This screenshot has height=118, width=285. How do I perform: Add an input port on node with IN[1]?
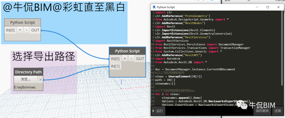[125, 59]
